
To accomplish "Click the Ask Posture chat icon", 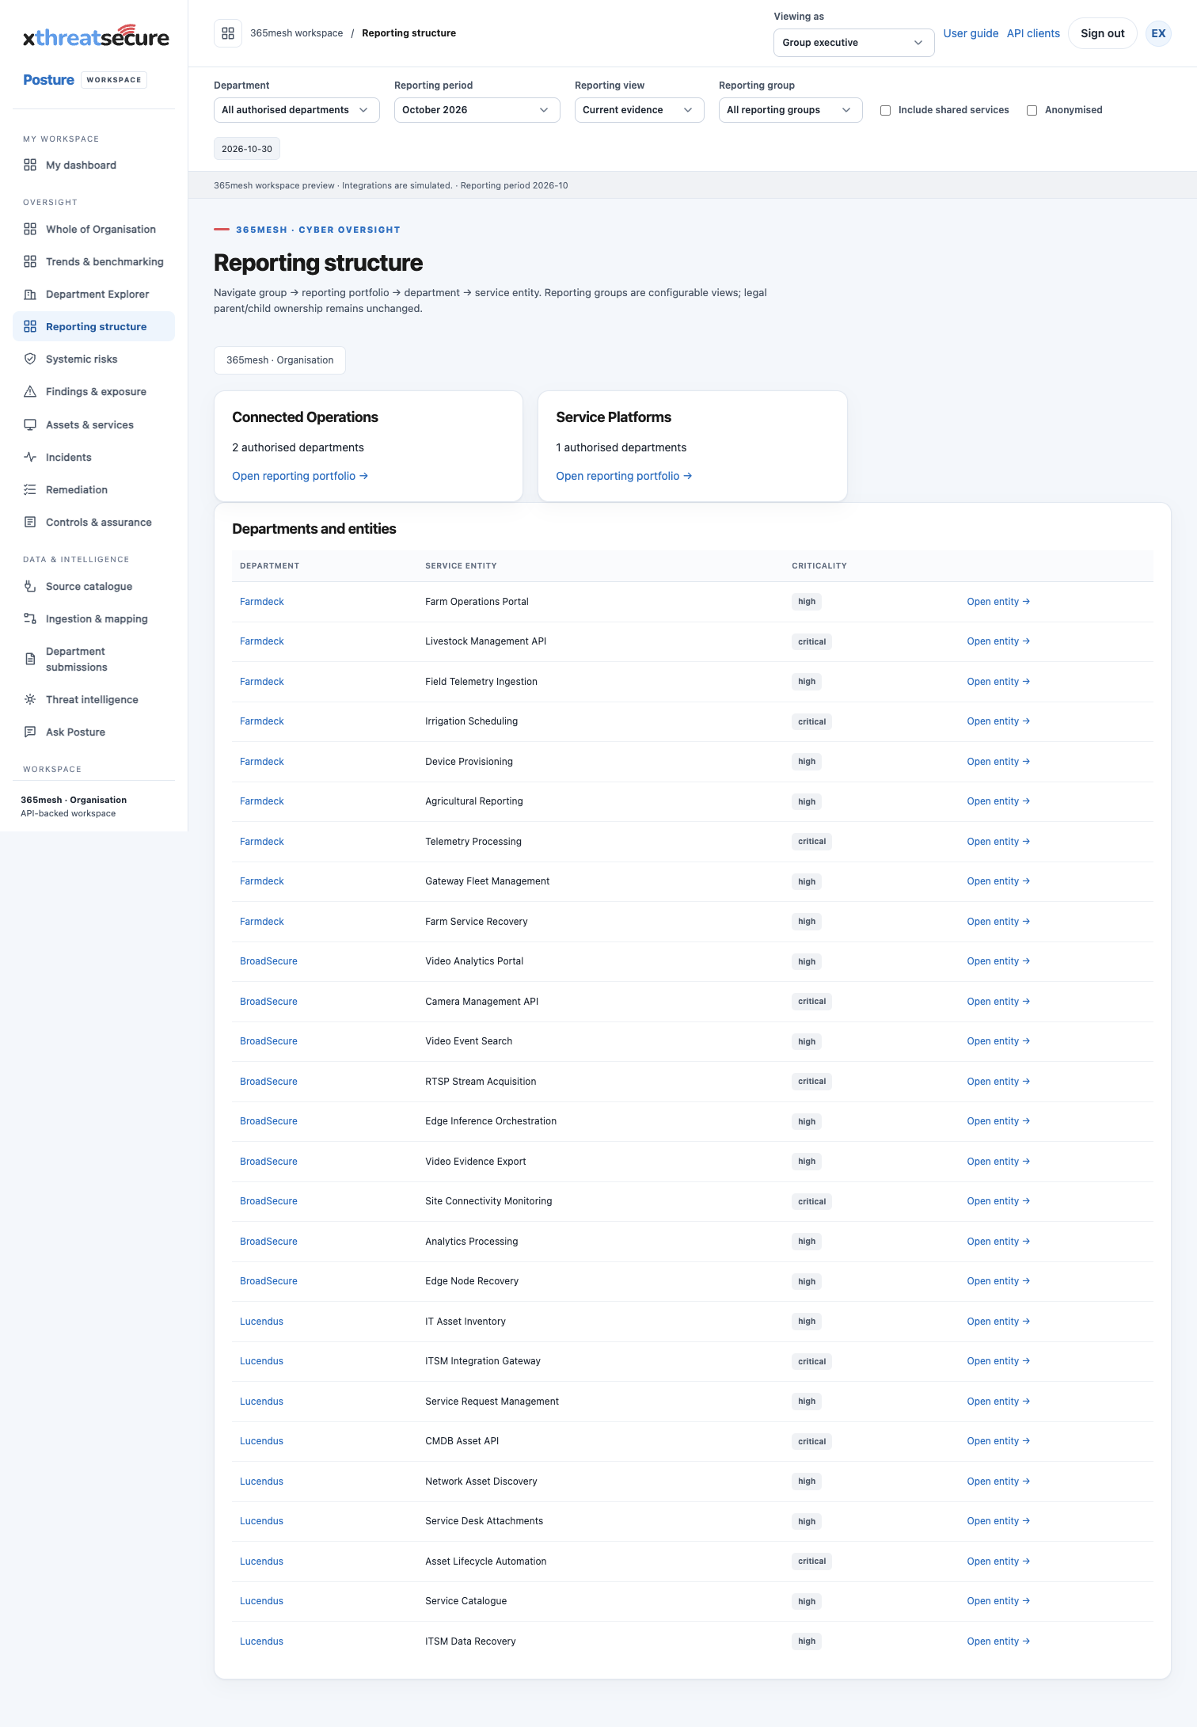I will tap(30, 732).
